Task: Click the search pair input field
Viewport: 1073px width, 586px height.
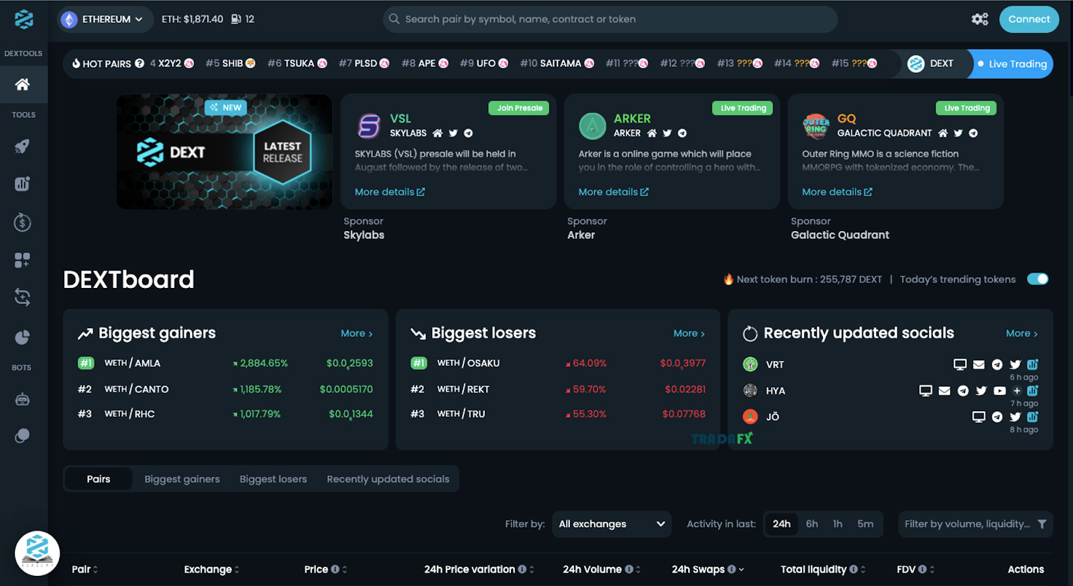Action: coord(610,19)
